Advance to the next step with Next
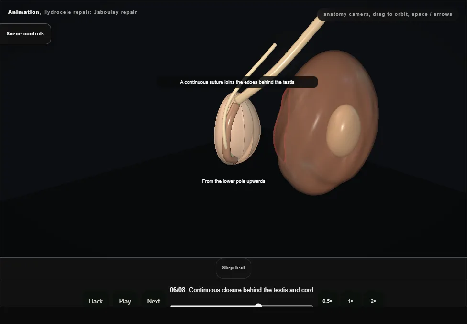The image size is (467, 324). click(154, 301)
